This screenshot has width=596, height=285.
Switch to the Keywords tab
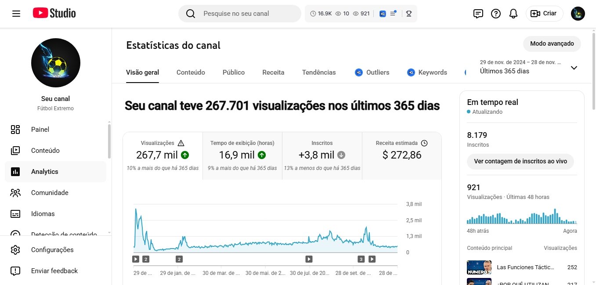coord(427,72)
